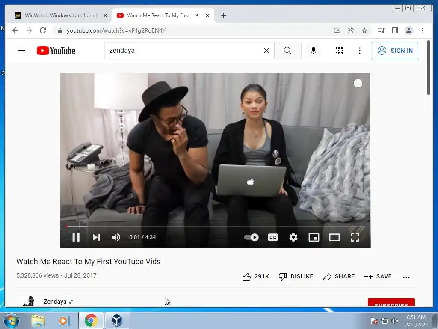The height and width of the screenshot is (329, 438).
Task: Open Windows Start menu
Action: [x=12, y=320]
